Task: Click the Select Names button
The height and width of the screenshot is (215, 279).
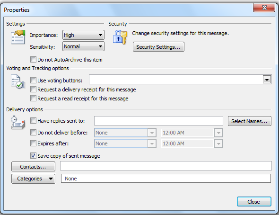Action: click(x=250, y=121)
